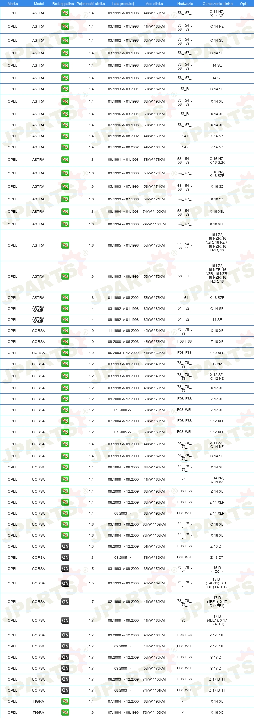Click diesel icon in Corsa 49kW / 67KM row
254x718 pixels.
(65, 583)
